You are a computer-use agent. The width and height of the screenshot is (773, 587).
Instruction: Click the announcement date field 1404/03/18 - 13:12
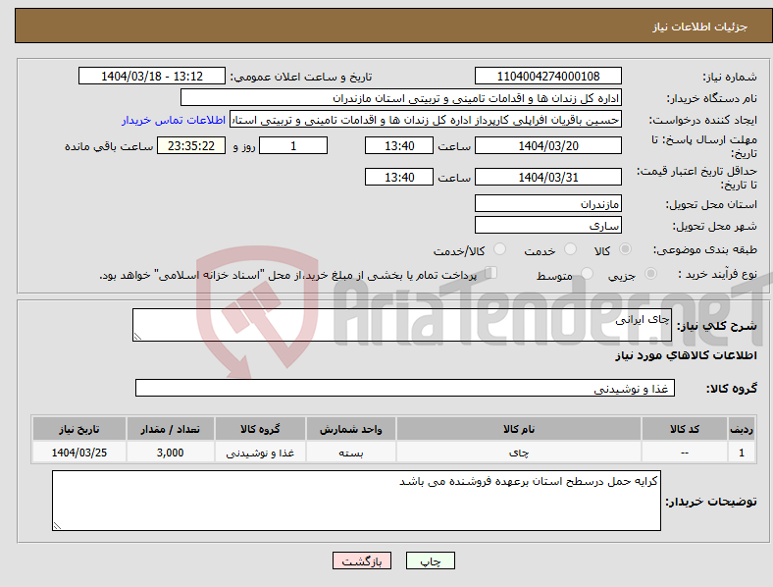(x=152, y=76)
